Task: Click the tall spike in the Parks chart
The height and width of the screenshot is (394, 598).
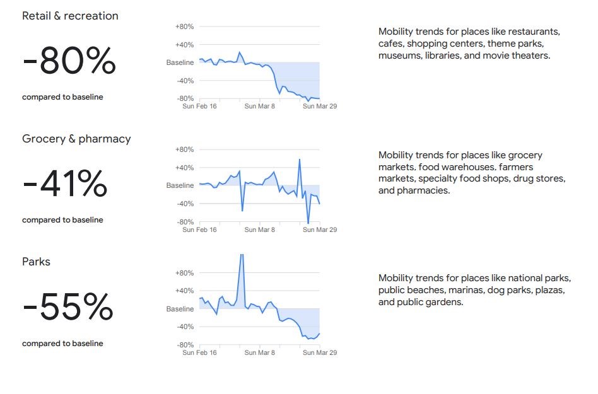Action: pos(242,265)
